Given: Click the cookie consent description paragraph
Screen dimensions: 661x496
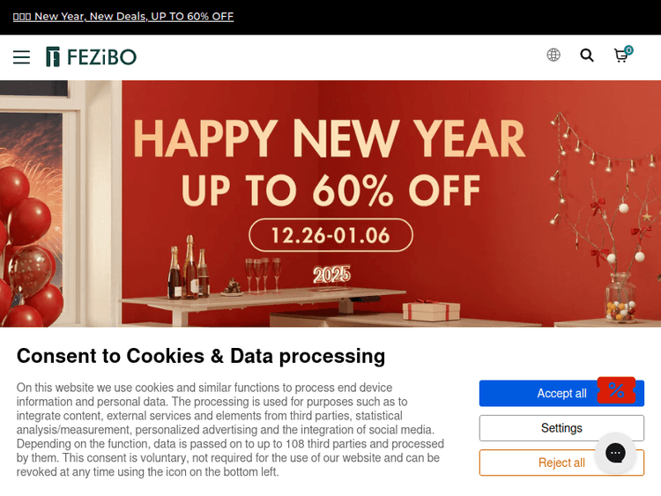Looking at the screenshot, I should (229, 430).
